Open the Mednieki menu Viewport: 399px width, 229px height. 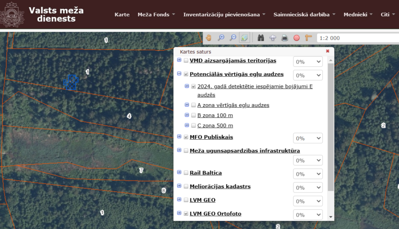(x=358, y=15)
